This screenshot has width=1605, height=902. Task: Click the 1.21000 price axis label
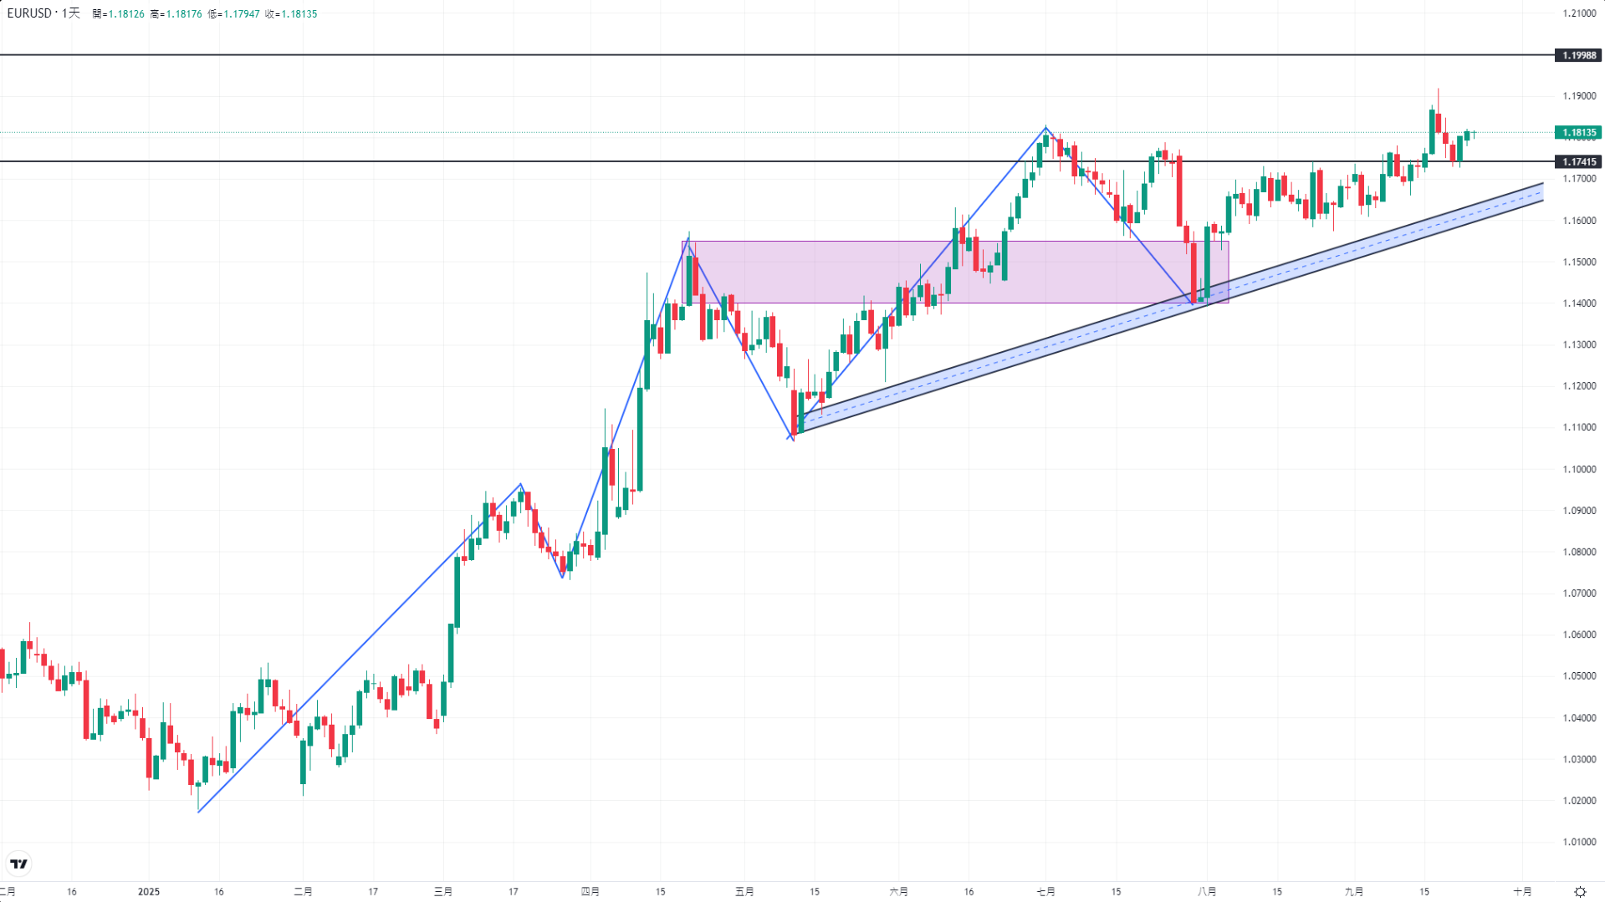1579,13
